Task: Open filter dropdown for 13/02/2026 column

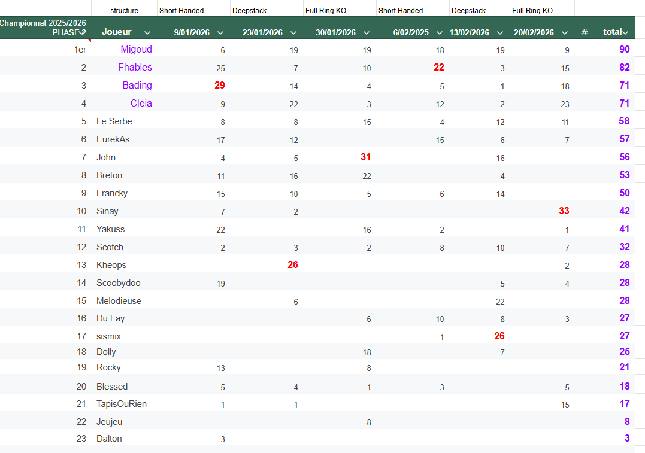Action: click(500, 33)
